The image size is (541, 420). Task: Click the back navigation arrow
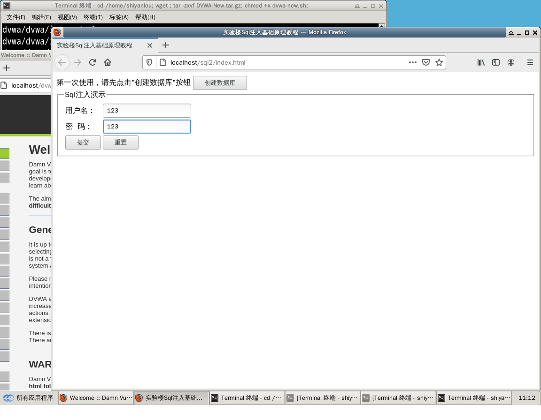[x=62, y=62]
